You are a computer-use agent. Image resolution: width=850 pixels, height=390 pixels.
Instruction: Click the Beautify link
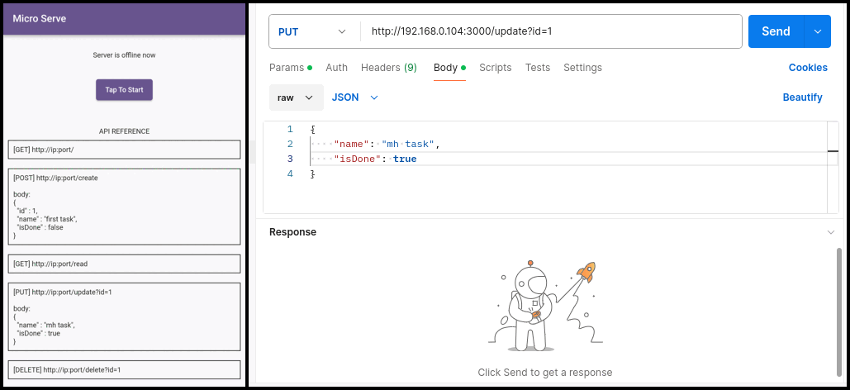tap(802, 97)
